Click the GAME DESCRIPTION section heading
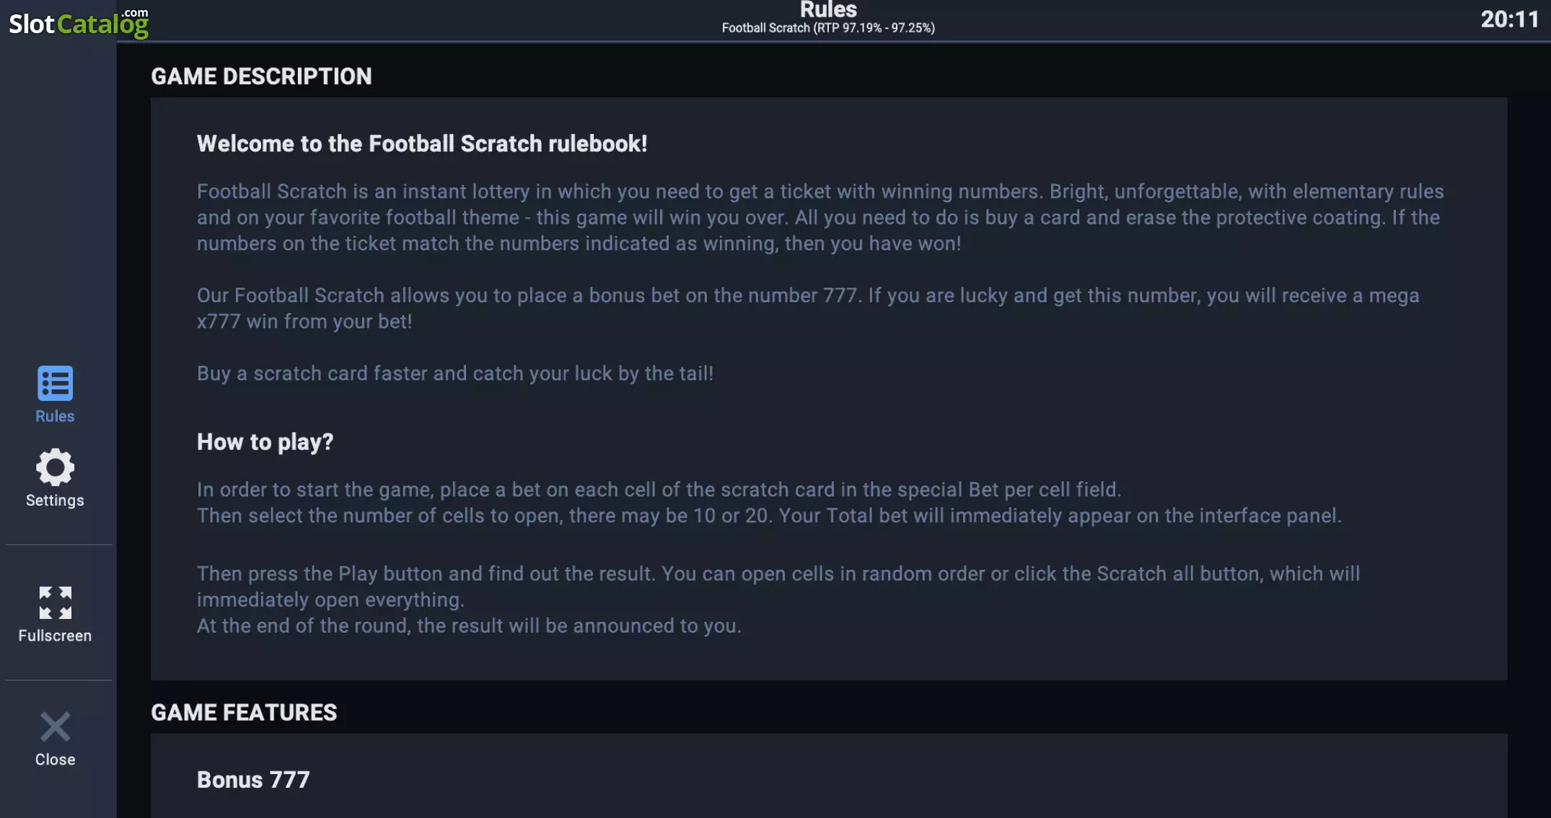1551x818 pixels. click(x=261, y=76)
